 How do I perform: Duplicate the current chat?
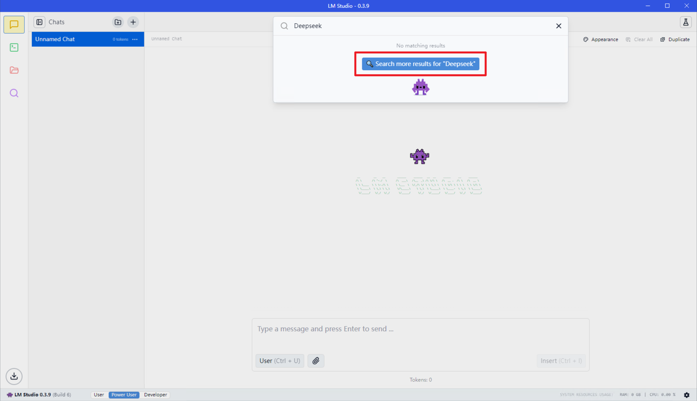coord(675,39)
